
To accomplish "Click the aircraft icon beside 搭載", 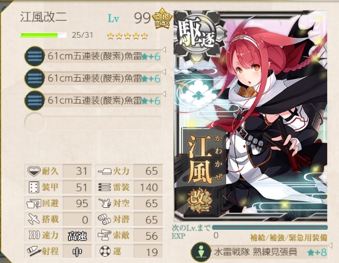I will click(34, 219).
